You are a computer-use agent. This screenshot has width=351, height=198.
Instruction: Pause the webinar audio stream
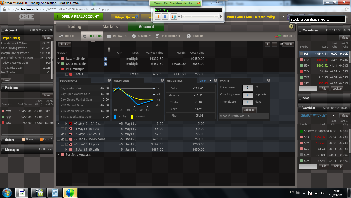[x=158, y=16]
